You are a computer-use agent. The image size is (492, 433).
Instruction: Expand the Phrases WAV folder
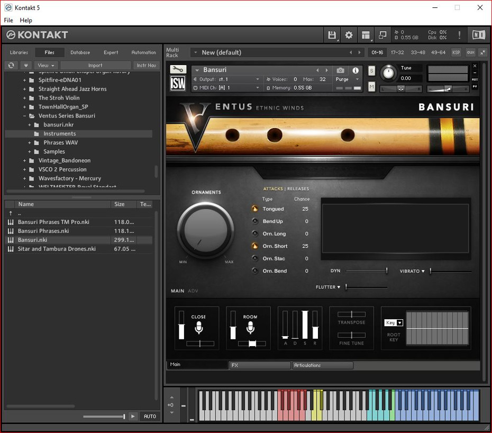click(x=30, y=142)
